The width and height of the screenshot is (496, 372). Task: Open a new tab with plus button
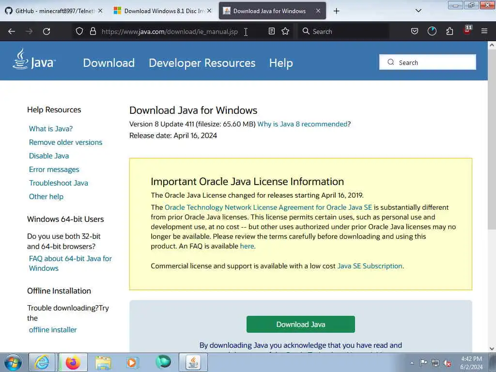tap(336, 11)
